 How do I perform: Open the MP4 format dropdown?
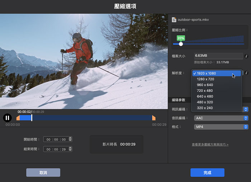click(x=221, y=127)
